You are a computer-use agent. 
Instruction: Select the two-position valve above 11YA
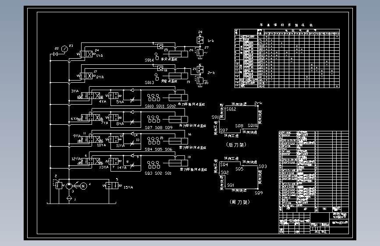(x=114, y=140)
